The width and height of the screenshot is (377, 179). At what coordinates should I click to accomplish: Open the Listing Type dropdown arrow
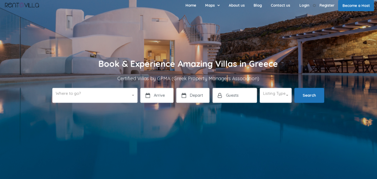pos(287,95)
